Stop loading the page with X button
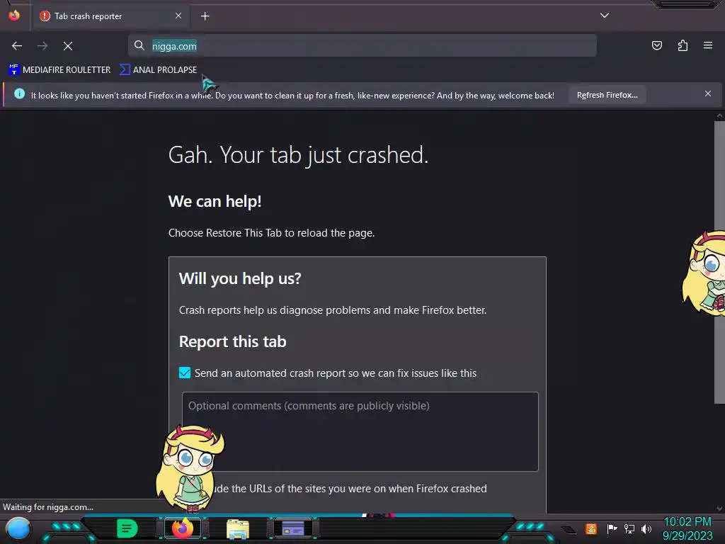This screenshot has width=725, height=544. tap(68, 46)
